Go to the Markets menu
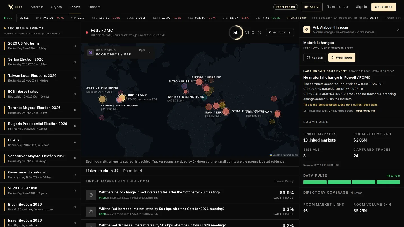Screen dimensions: 404x227 pyautogui.click(x=37, y=7)
